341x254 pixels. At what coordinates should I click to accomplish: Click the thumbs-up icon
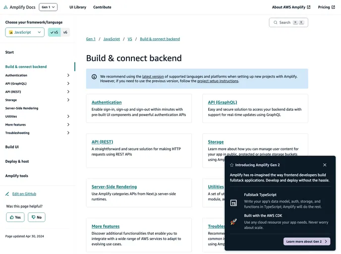click(12, 217)
